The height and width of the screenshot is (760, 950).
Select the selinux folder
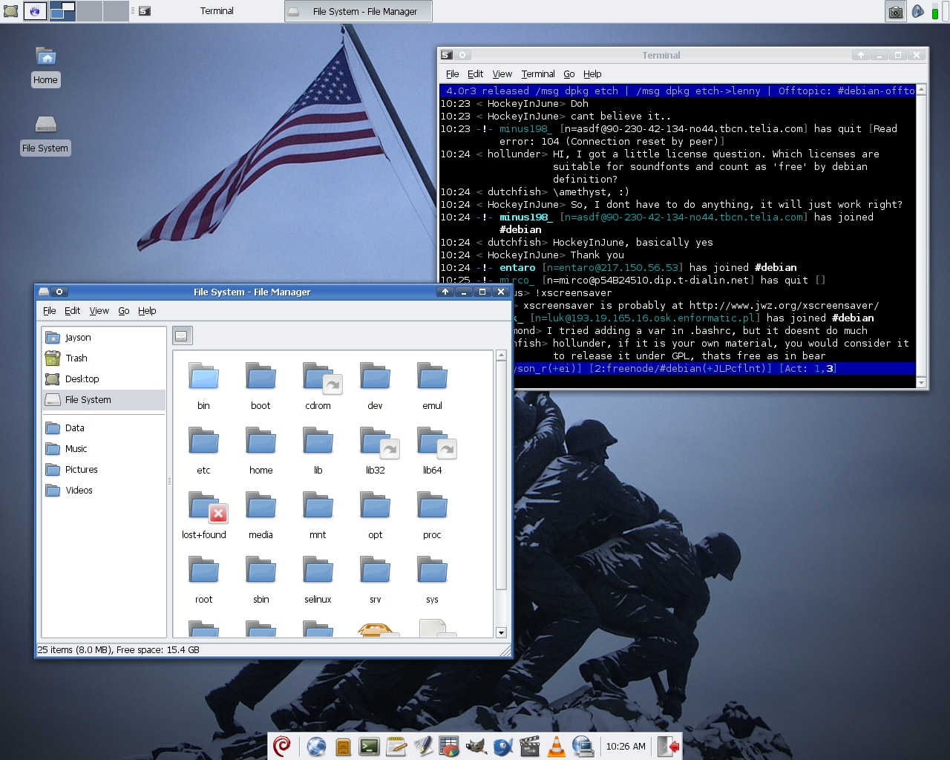318,580
